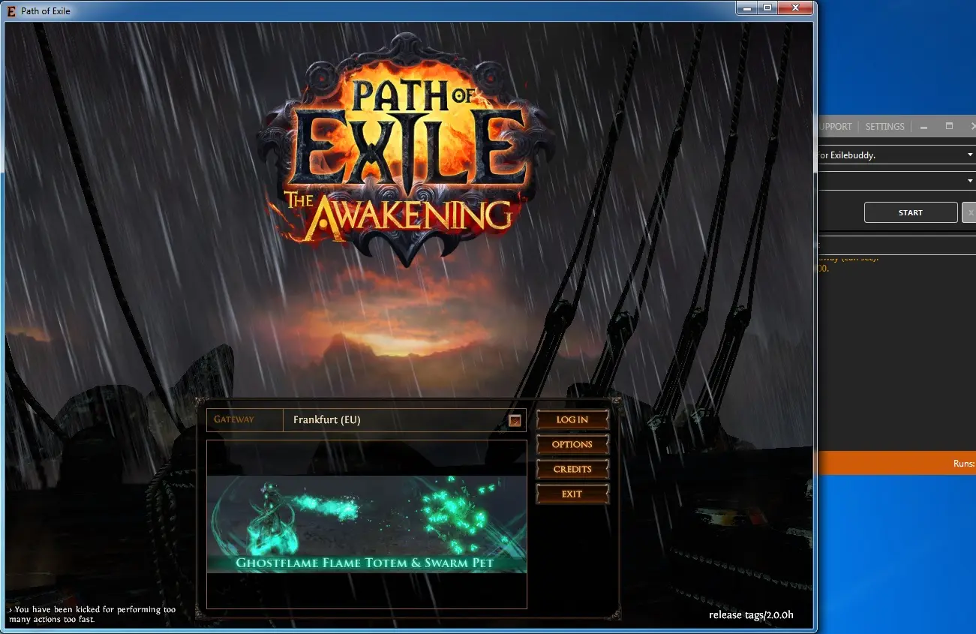Open the OPTIONS screen
The height and width of the screenshot is (634, 976).
pos(572,444)
